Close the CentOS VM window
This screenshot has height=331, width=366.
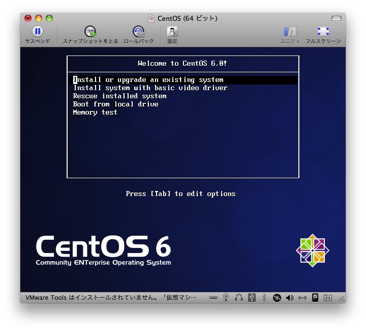(28, 18)
